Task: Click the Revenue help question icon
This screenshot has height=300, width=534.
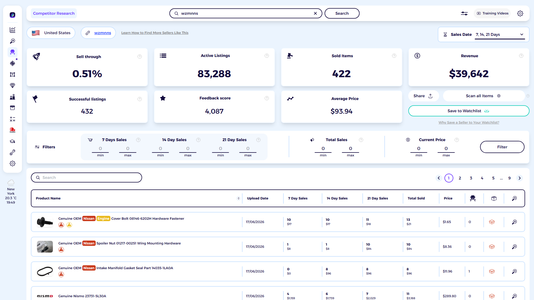Action: (521, 56)
